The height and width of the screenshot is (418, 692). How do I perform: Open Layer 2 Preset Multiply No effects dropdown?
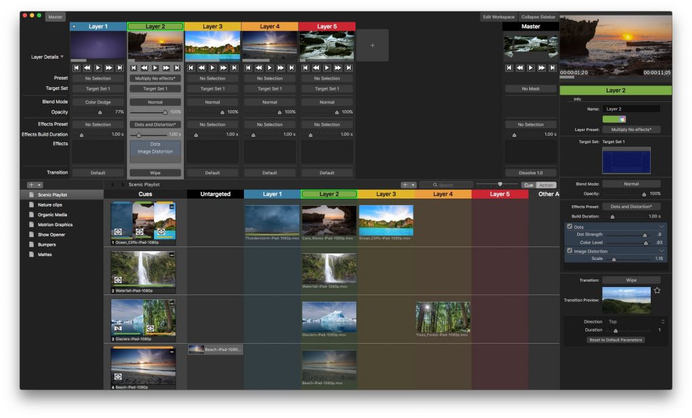[x=155, y=78]
